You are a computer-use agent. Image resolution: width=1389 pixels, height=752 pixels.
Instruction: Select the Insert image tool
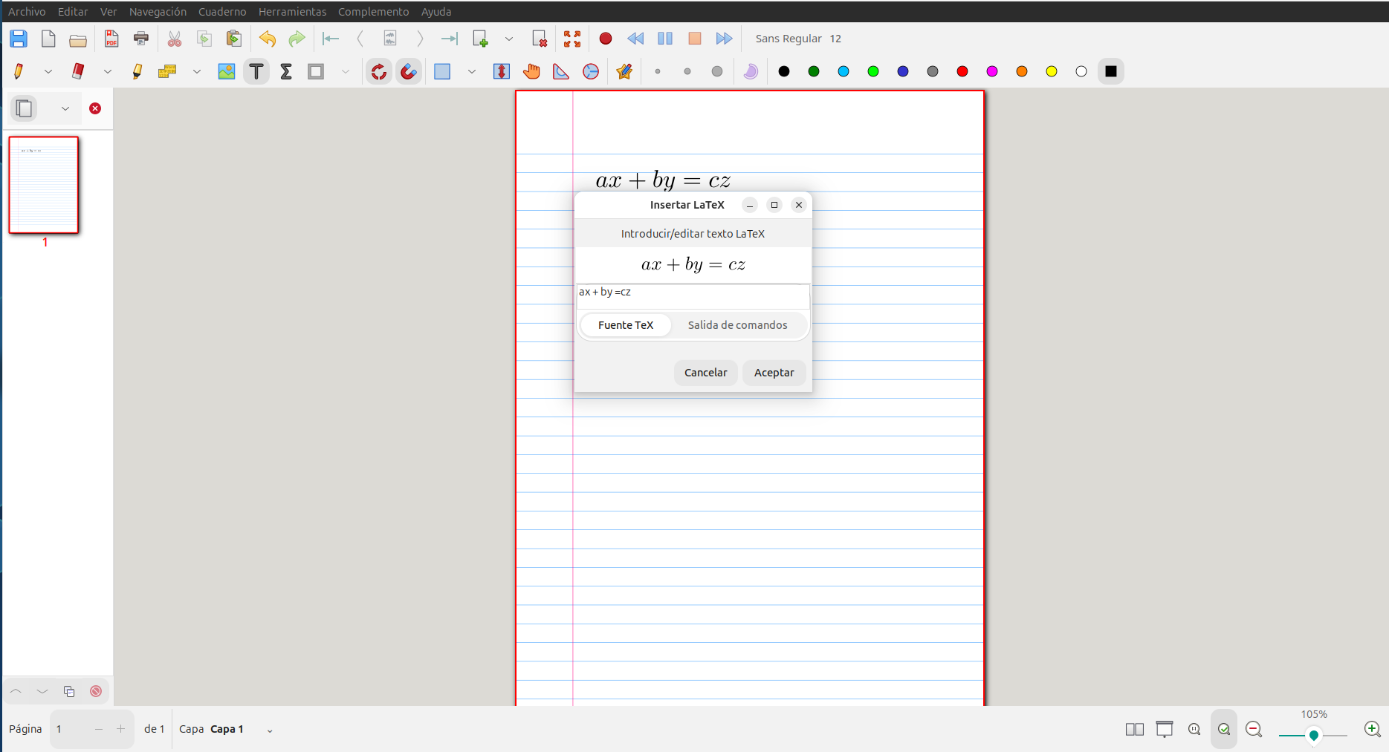point(227,71)
